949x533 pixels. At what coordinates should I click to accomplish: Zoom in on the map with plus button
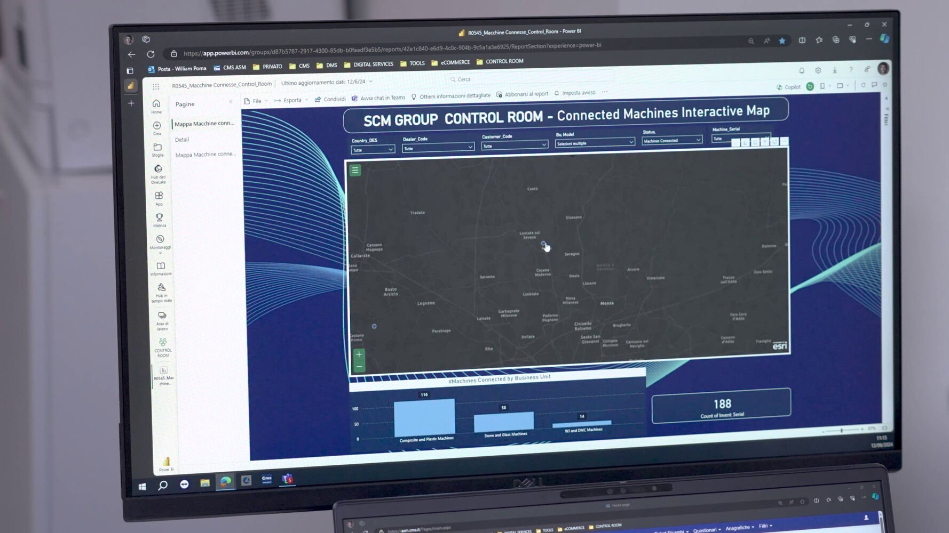click(x=359, y=354)
